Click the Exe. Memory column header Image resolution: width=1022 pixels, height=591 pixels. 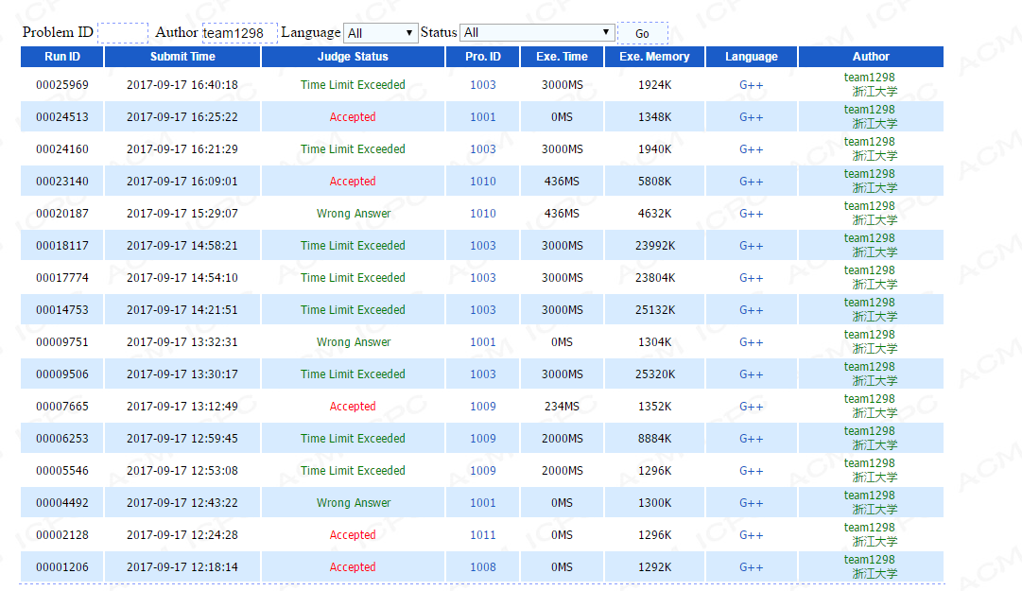point(654,57)
